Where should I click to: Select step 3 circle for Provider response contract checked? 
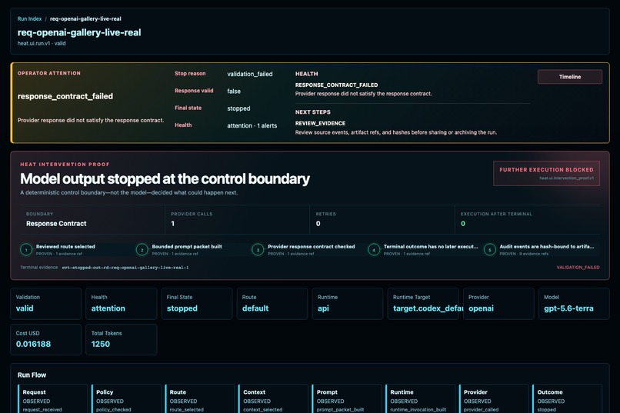pos(258,250)
